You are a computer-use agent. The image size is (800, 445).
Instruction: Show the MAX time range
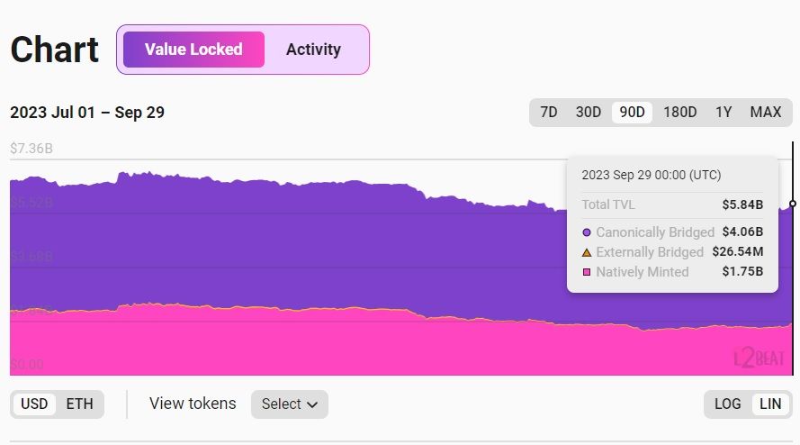point(766,112)
